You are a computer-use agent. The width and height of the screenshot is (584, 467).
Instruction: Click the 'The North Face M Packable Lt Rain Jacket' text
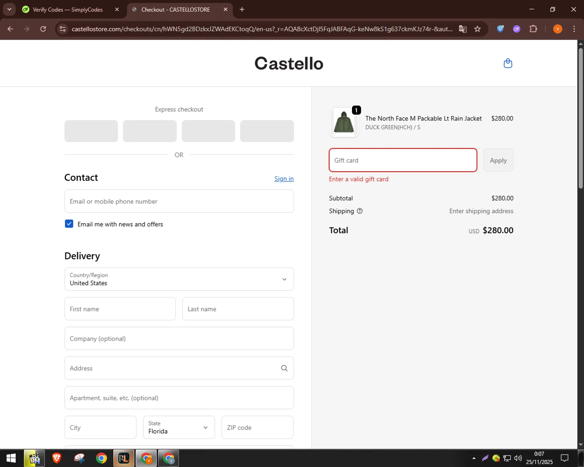[x=423, y=118]
